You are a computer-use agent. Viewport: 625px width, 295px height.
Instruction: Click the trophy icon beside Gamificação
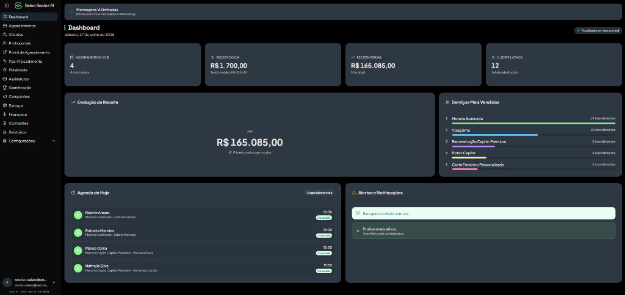[5, 88]
